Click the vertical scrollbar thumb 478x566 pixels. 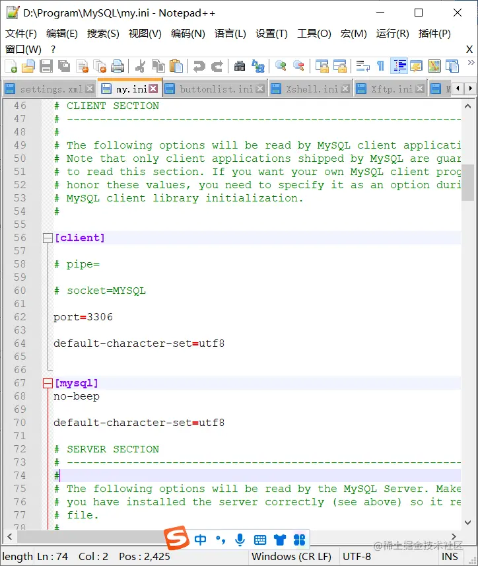[x=468, y=182]
